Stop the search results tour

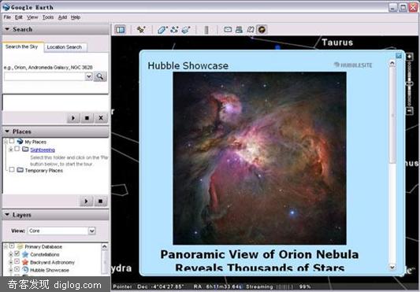point(87,118)
